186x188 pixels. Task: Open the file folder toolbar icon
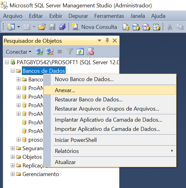point(42,27)
